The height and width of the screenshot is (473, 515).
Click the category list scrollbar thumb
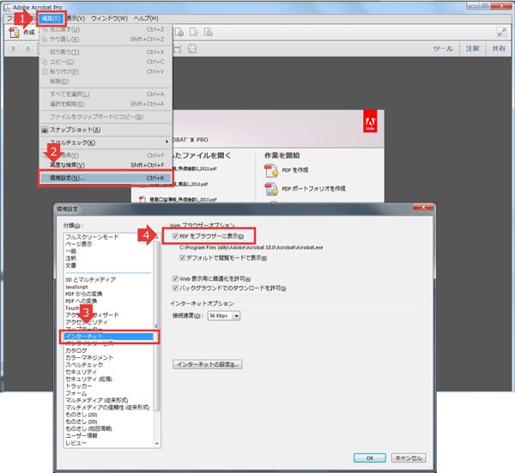(x=157, y=327)
